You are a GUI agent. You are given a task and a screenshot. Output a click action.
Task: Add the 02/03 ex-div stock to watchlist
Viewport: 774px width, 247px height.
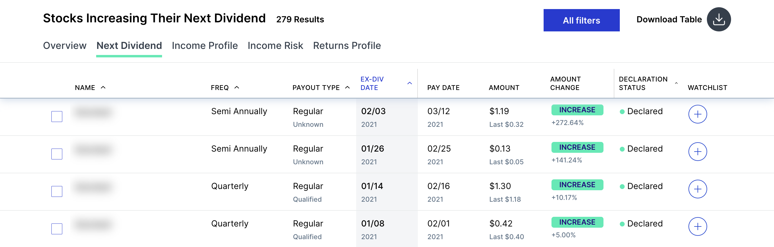[698, 114]
